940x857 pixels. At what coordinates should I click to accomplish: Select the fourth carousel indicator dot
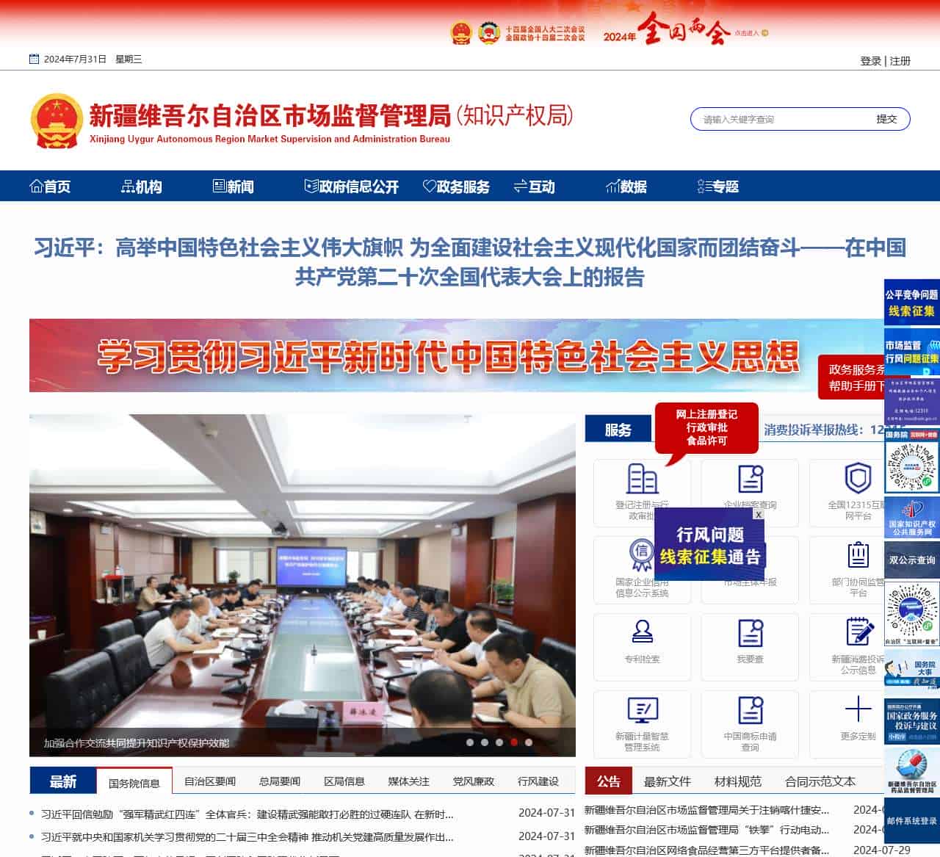coord(513,742)
